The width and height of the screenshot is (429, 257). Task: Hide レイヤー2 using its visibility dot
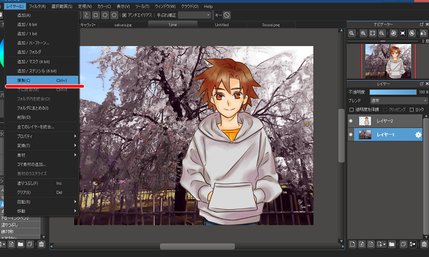pyautogui.click(x=351, y=121)
